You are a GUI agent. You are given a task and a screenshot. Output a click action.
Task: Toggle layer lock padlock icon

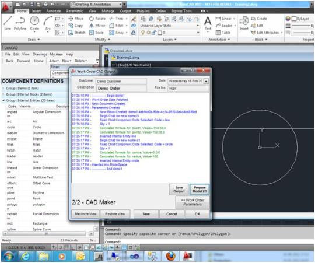coord(154,33)
